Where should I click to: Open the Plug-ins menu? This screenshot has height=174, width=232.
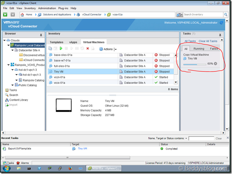(63, 8)
